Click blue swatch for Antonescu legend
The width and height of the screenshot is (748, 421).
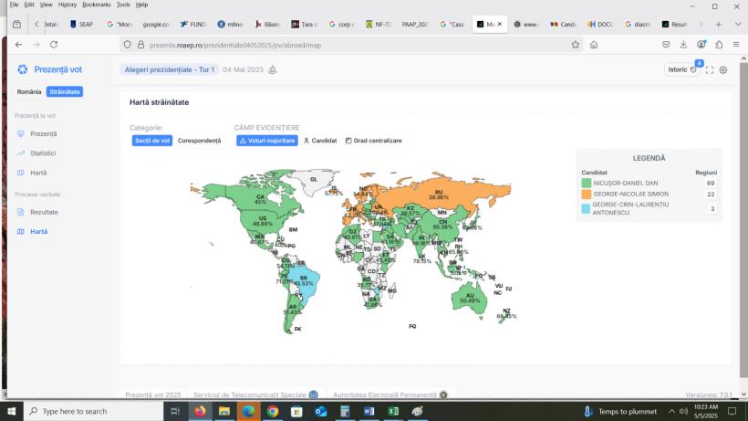tap(587, 208)
